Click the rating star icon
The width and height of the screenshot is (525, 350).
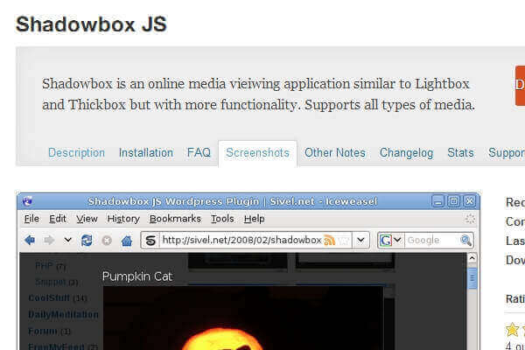(x=512, y=330)
